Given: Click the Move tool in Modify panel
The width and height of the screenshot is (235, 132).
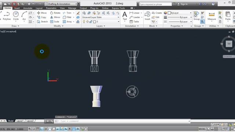Looking at the screenshot, I should 42,13.
